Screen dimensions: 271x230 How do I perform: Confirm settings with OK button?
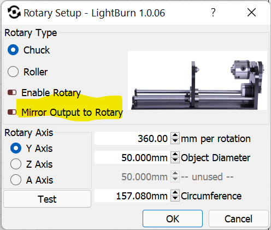[x=173, y=219]
